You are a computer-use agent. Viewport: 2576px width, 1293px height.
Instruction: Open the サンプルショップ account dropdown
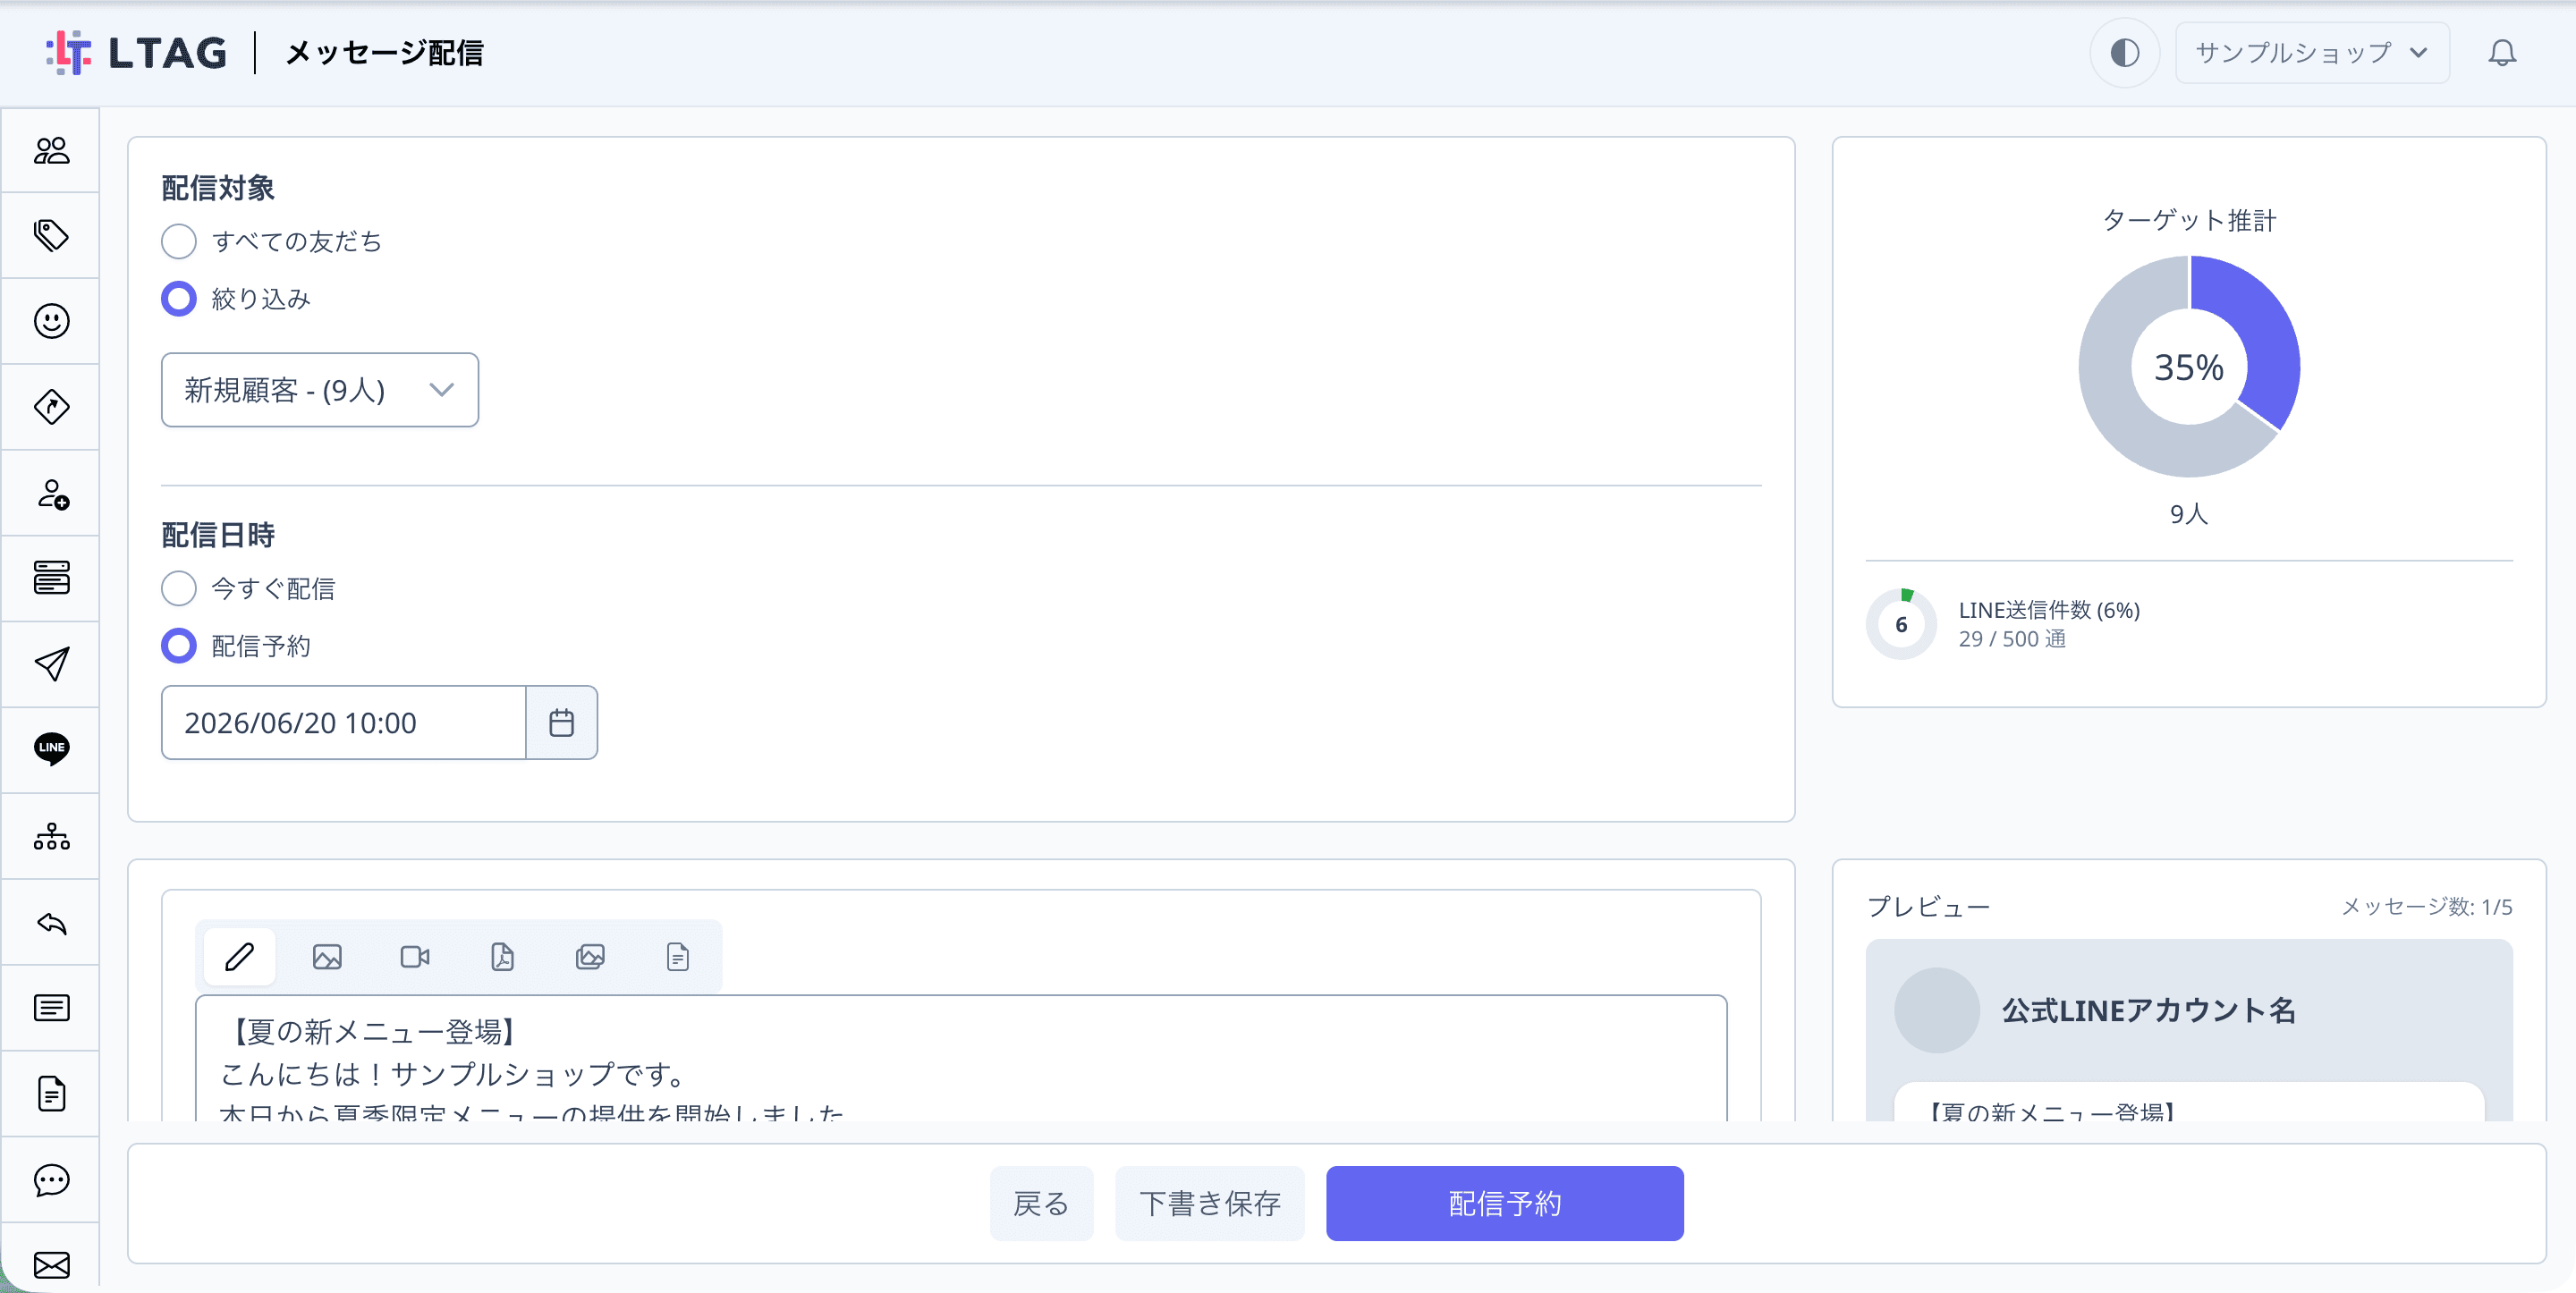(2312, 53)
